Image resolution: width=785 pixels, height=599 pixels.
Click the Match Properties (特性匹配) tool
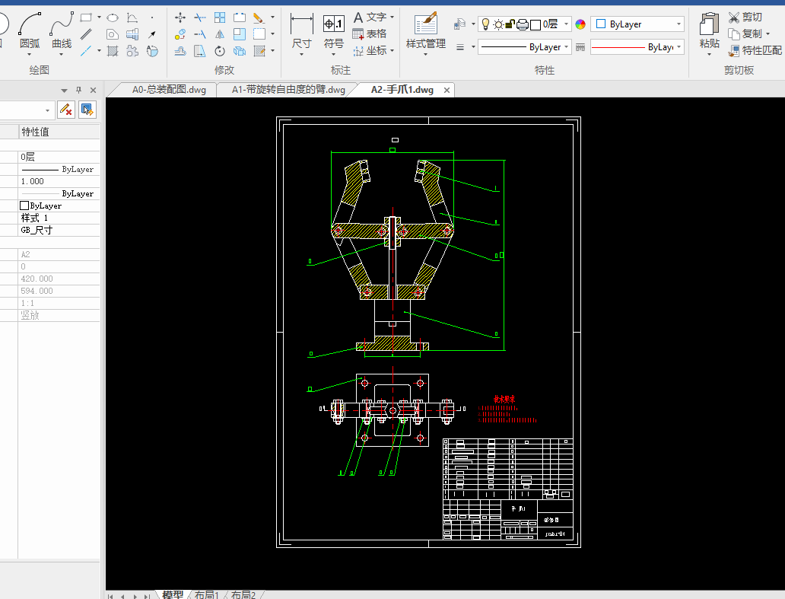755,50
